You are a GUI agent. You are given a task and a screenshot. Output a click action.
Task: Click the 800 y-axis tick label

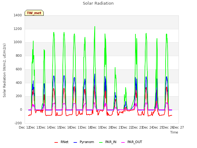pyautogui.click(x=19, y=55)
